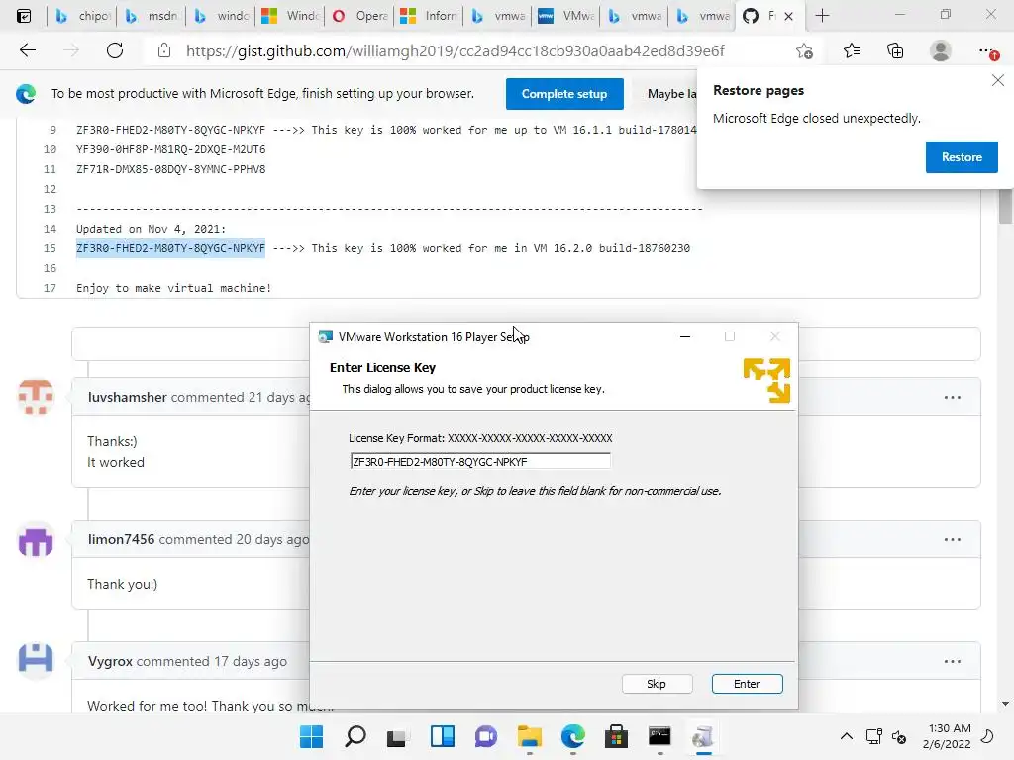Open the limon7456 comment options menu
The height and width of the screenshot is (760, 1014).
tap(952, 539)
